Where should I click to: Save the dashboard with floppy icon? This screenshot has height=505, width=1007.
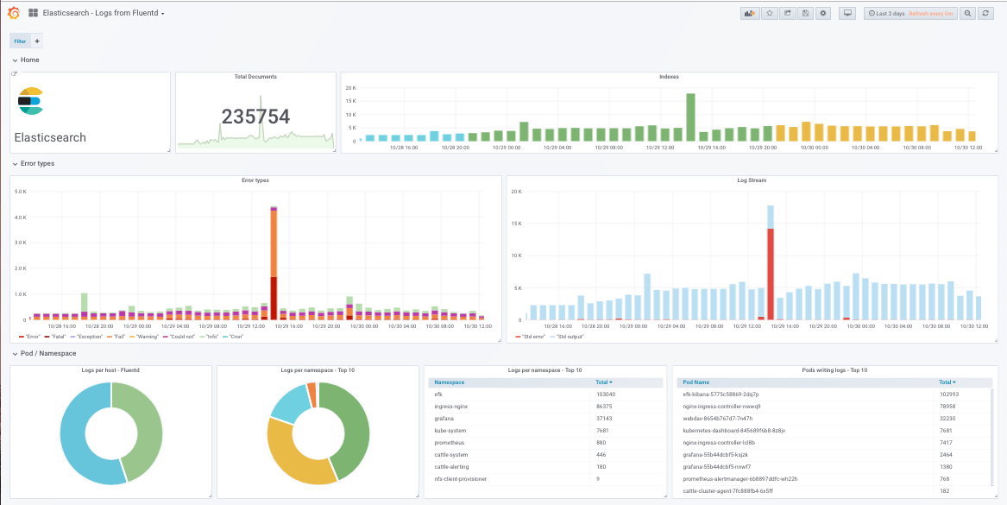pos(805,13)
